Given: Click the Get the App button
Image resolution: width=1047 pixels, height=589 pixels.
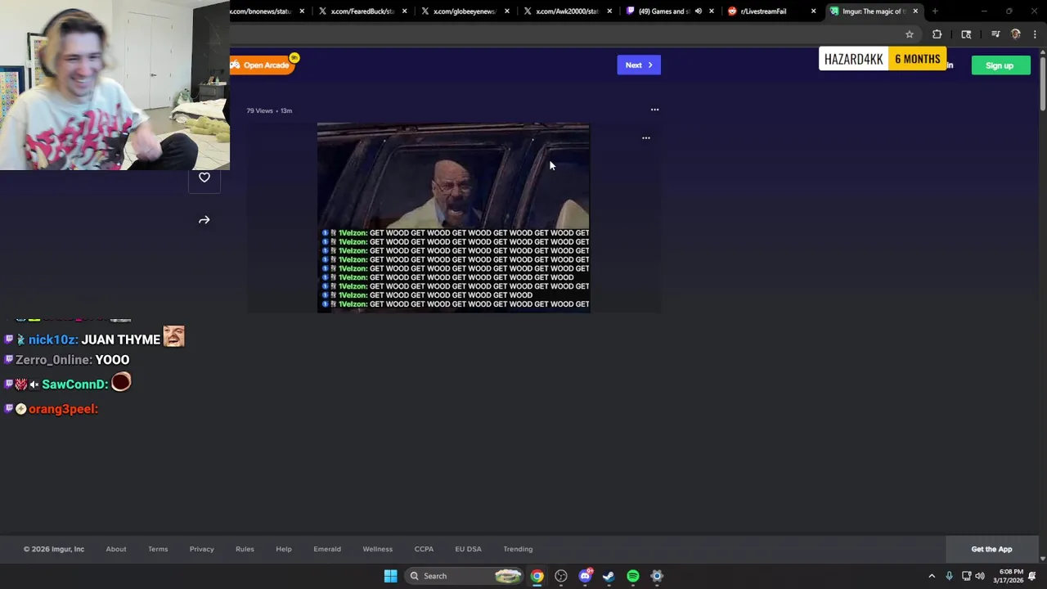Looking at the screenshot, I should tap(991, 550).
